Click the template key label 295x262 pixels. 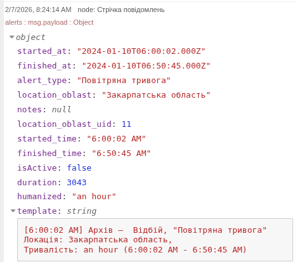click(x=37, y=211)
